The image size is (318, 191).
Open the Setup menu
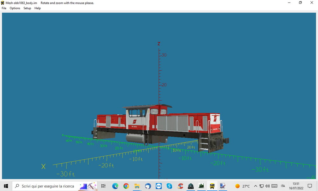coord(27,8)
